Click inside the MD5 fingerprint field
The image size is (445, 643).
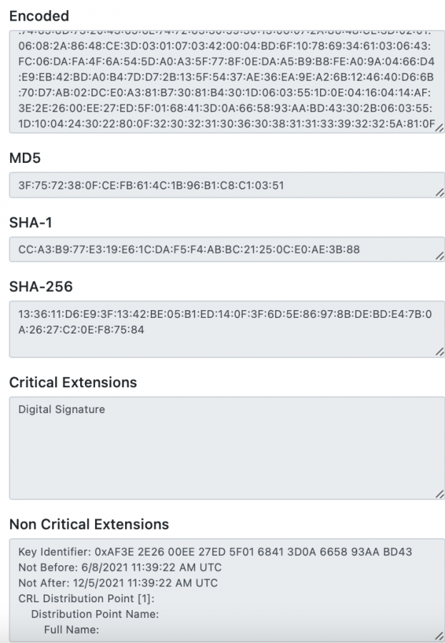pos(227,185)
